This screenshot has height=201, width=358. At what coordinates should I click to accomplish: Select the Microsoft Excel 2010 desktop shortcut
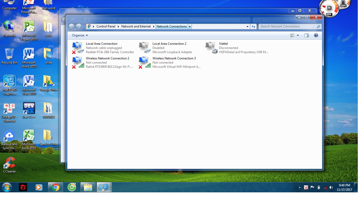pos(29,140)
